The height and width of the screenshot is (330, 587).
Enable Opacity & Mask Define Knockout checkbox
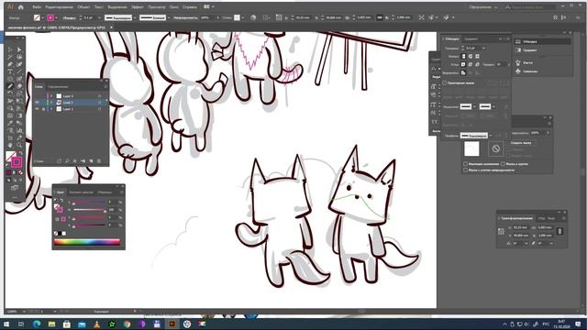(465, 170)
